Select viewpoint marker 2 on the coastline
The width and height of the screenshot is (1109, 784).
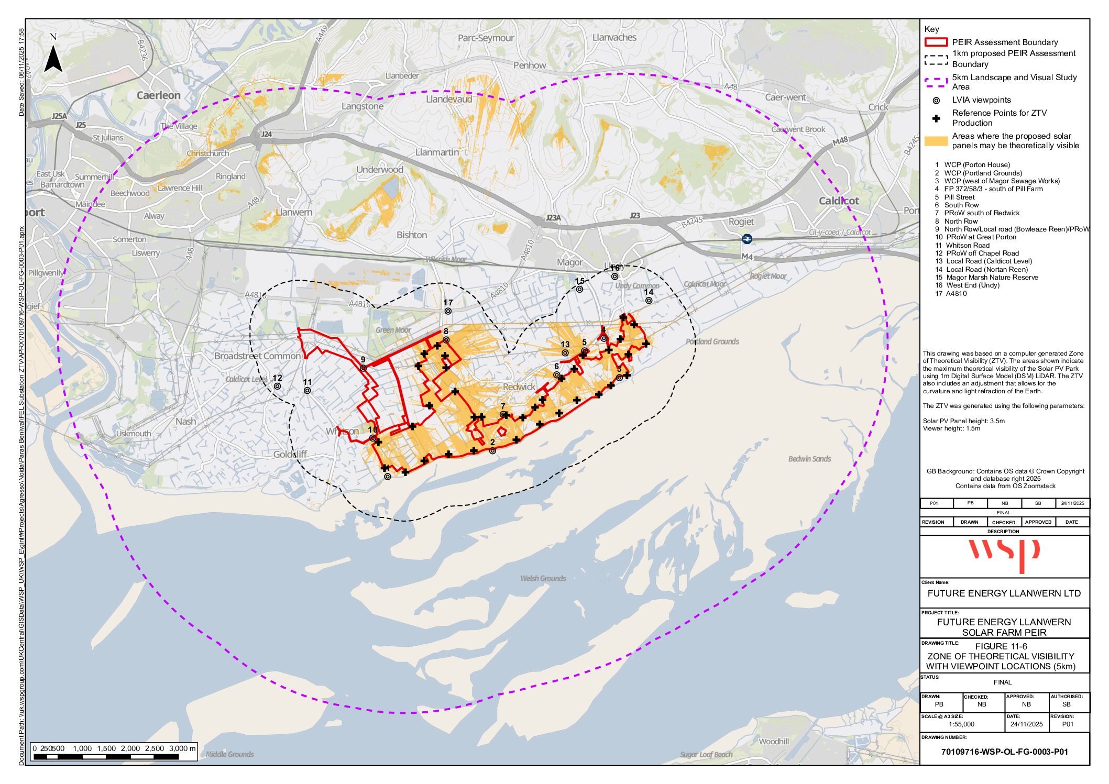pos(492,451)
